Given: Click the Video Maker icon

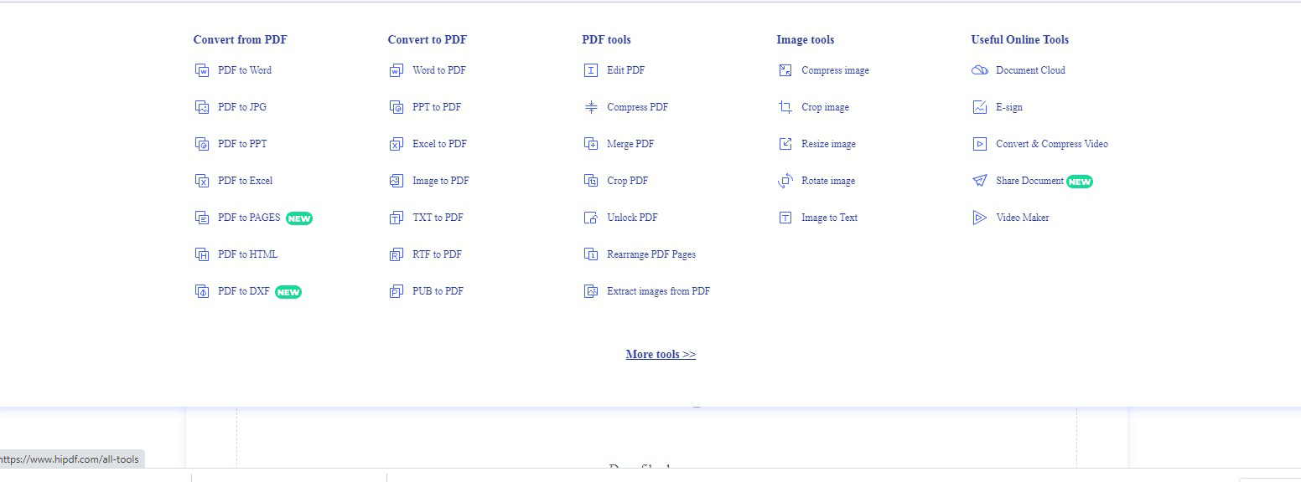Looking at the screenshot, I should coord(979,218).
